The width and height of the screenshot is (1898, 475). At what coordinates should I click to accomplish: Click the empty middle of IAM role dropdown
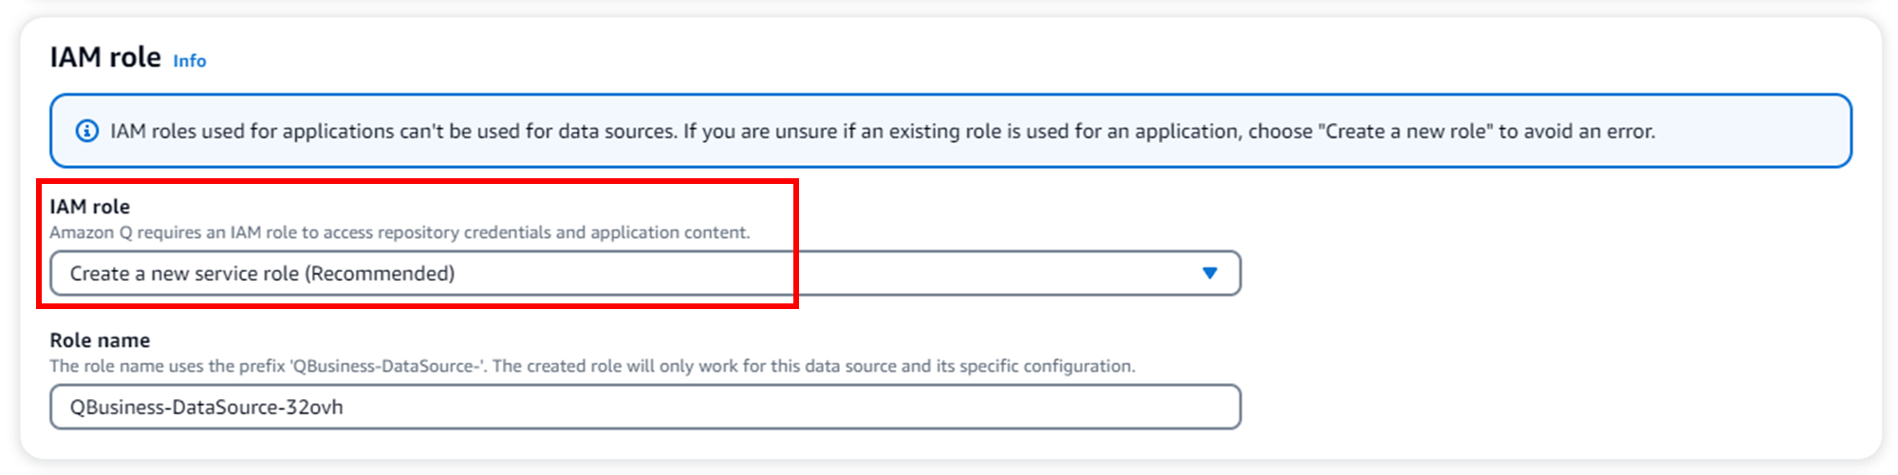click(x=807, y=273)
